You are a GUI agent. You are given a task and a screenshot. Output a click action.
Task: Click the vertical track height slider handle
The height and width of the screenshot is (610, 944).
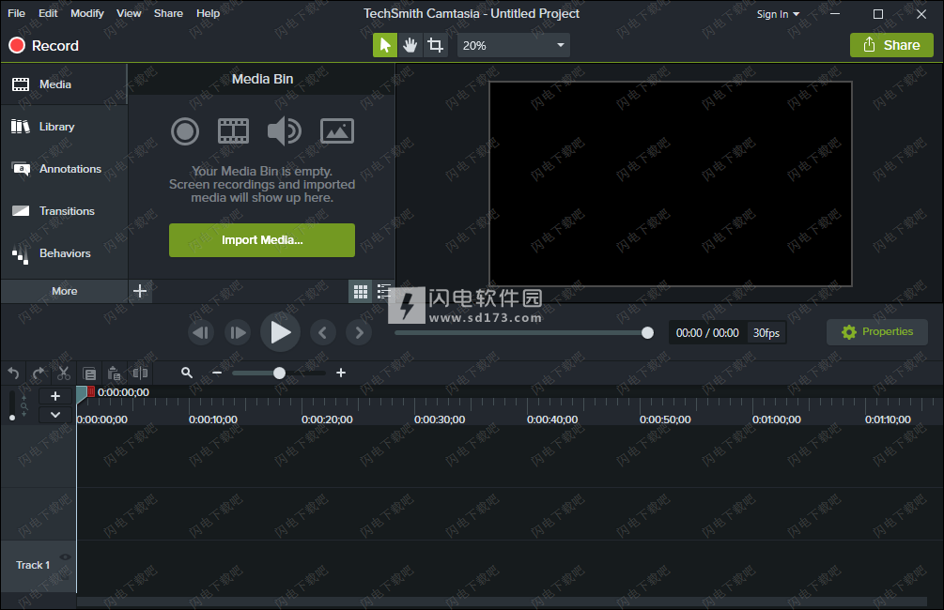tap(12, 418)
